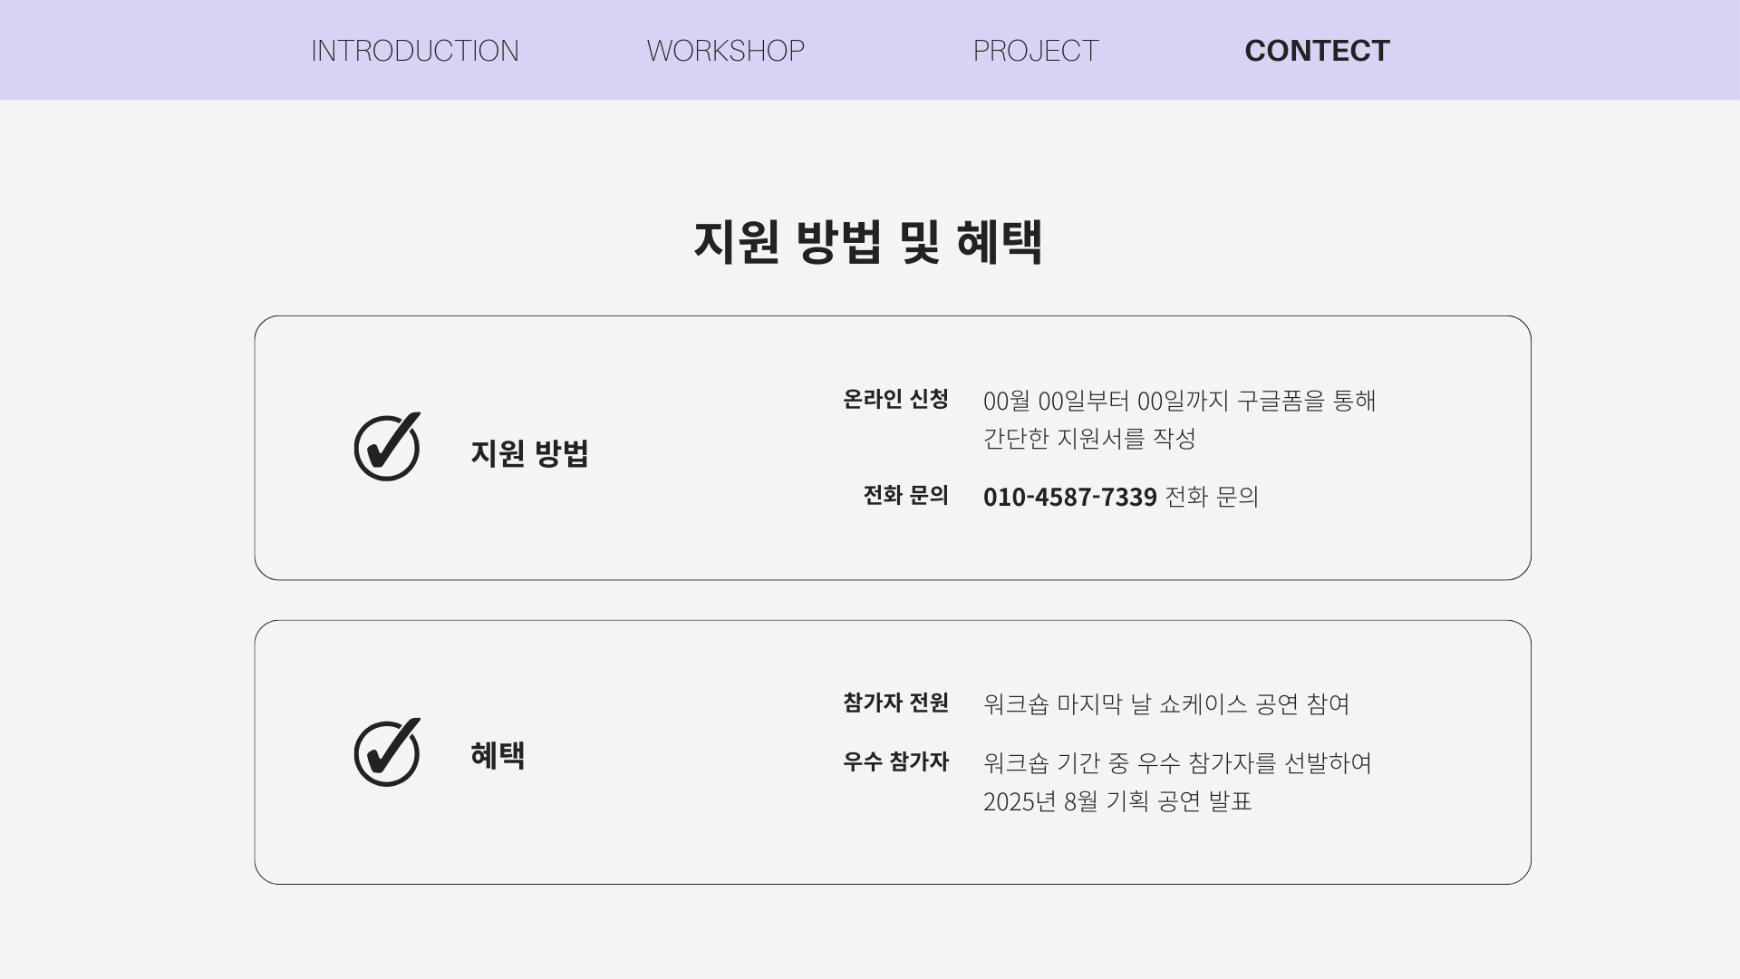Click the 2025년 8월 기획 공연 발표 text

1117,801
